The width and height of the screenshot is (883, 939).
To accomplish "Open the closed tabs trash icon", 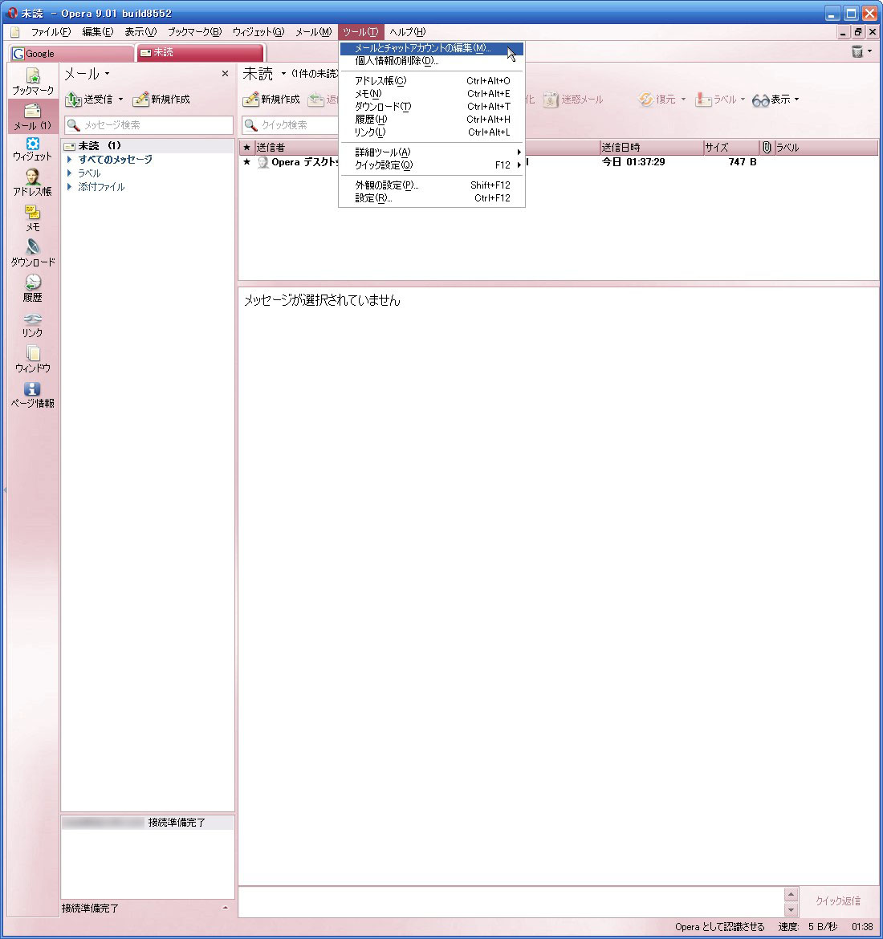I will tap(857, 51).
